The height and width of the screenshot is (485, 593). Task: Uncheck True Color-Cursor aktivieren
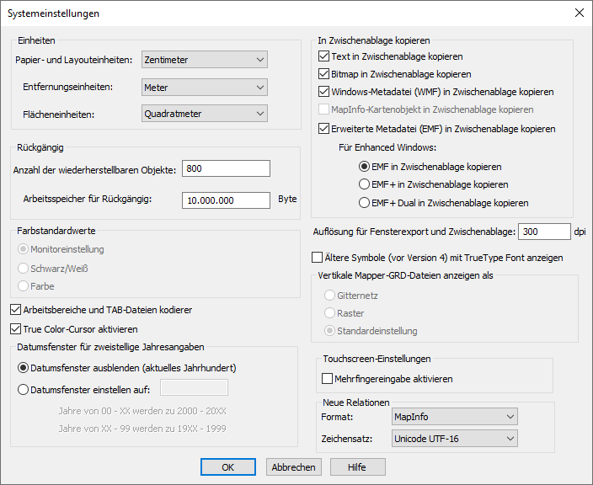[15, 329]
